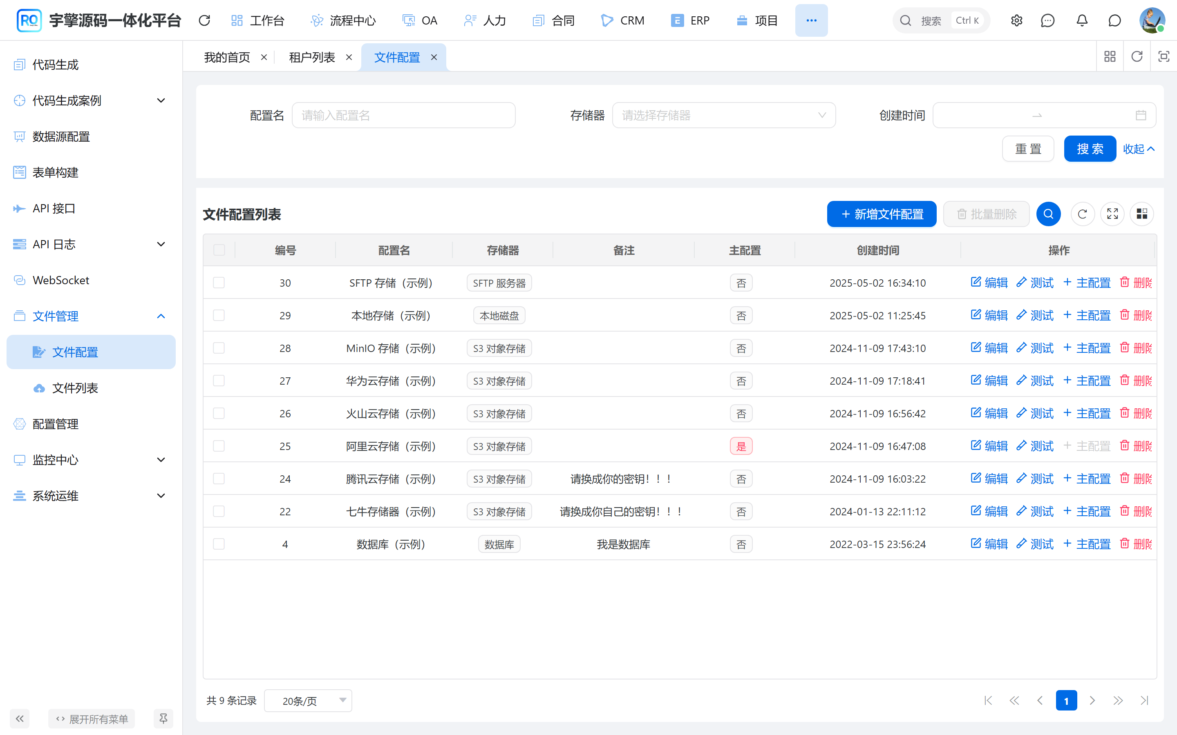
Task: Go to the previous page arrow
Action: coord(1040,700)
